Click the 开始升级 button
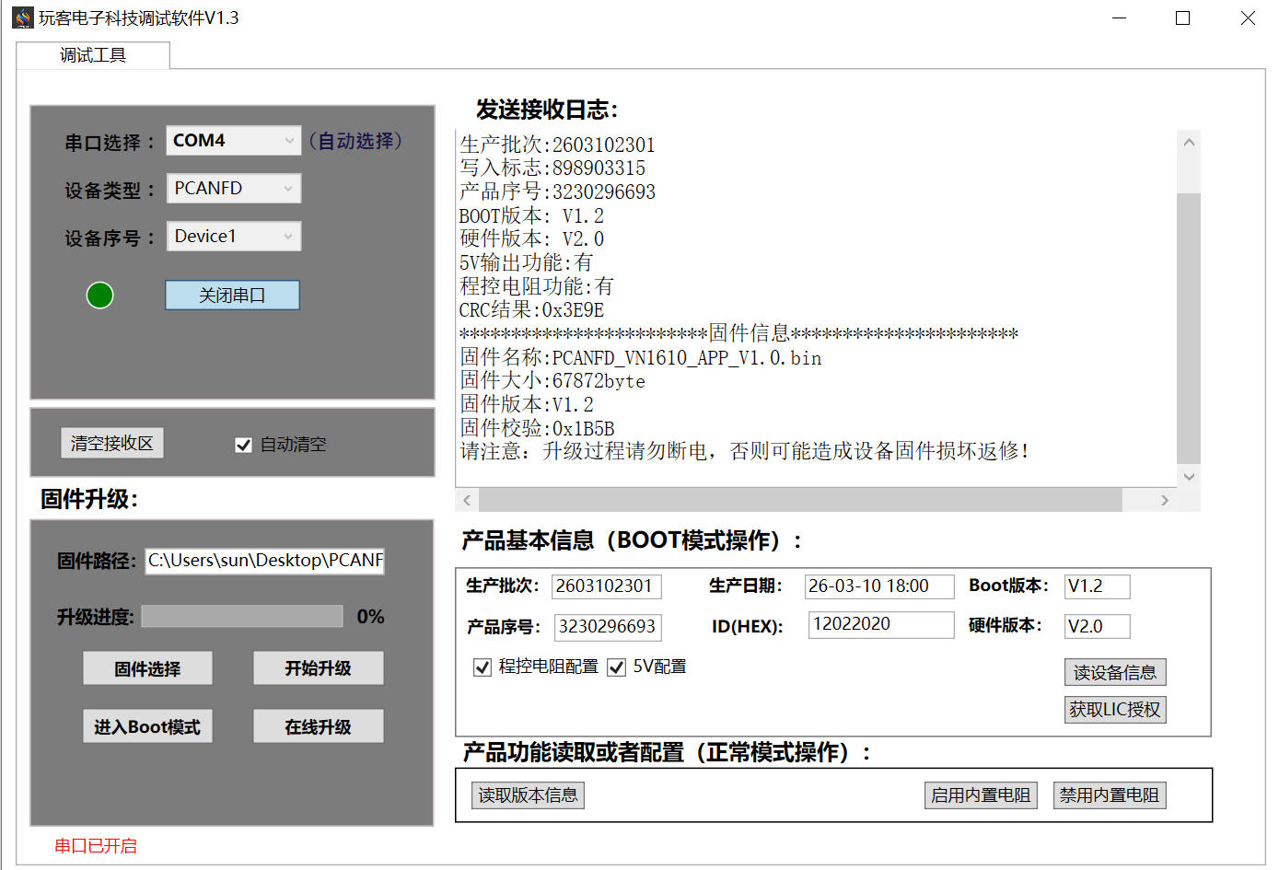The width and height of the screenshot is (1279, 870). click(x=318, y=668)
